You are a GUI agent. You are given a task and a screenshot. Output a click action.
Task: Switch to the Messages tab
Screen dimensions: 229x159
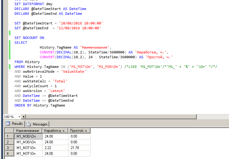point(37,124)
